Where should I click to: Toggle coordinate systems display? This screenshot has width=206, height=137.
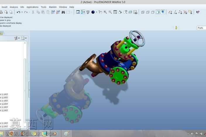185,12
